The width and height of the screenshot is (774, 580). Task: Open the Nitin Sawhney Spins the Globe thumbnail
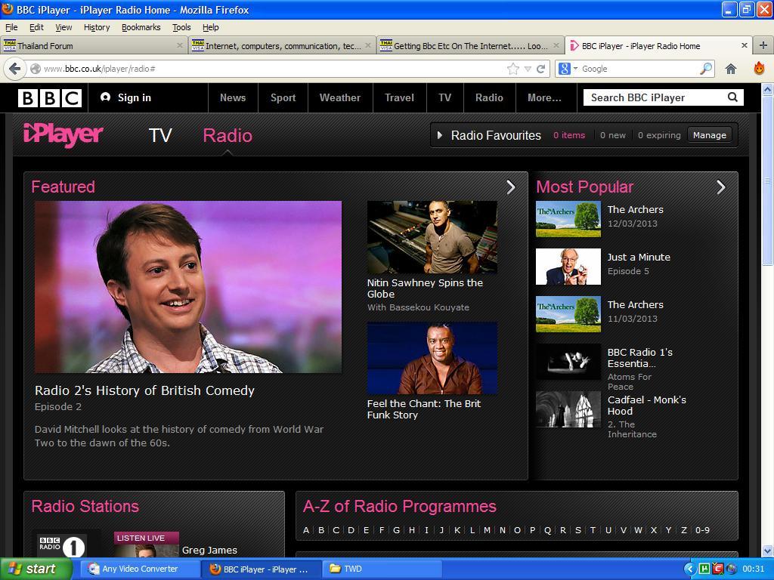[x=432, y=236]
